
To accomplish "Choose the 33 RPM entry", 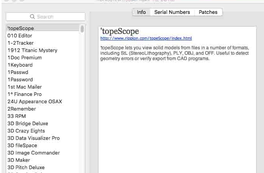I will click(43, 116).
